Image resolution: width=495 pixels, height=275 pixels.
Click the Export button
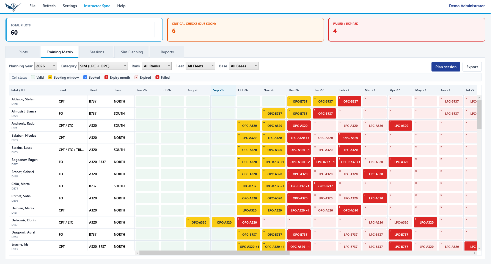click(472, 67)
